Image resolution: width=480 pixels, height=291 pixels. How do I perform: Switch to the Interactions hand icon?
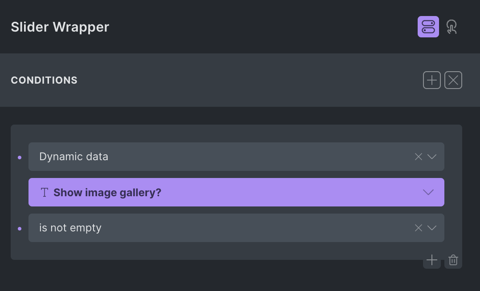click(452, 27)
